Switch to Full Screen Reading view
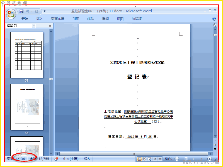 [145, 159]
